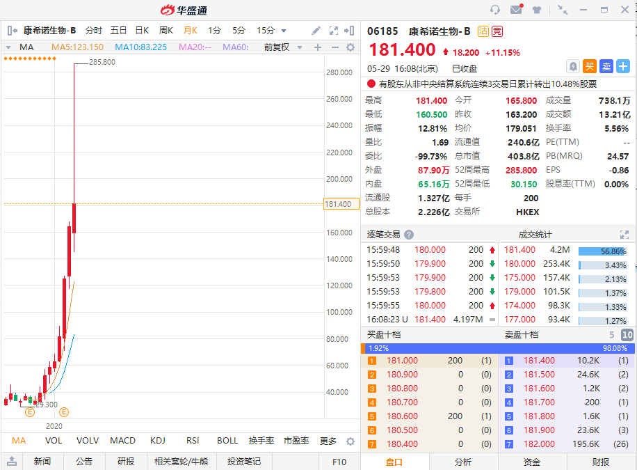Expand the 15分 period dropdown arrow
This screenshot has width=637, height=470.
(283, 31)
